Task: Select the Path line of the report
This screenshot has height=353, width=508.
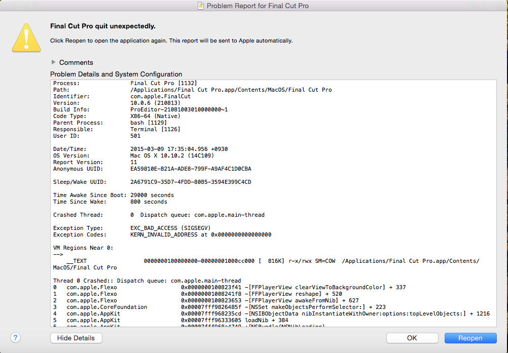Action: click(193, 90)
